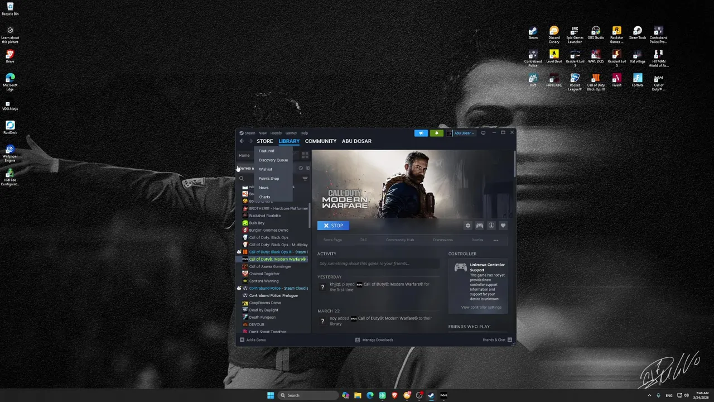Image resolution: width=714 pixels, height=402 pixels.
Task: Click the blue announcements megaphone button
Action: coord(421,133)
